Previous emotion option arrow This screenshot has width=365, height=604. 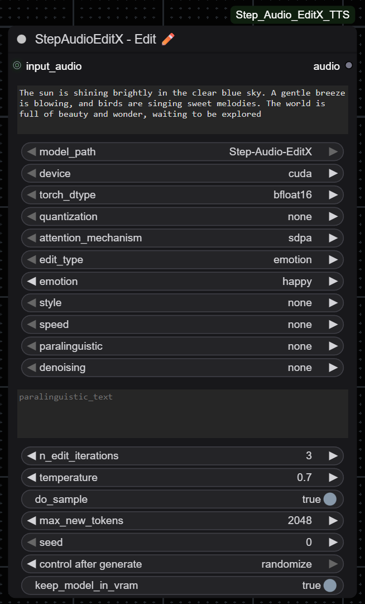pyautogui.click(x=31, y=281)
